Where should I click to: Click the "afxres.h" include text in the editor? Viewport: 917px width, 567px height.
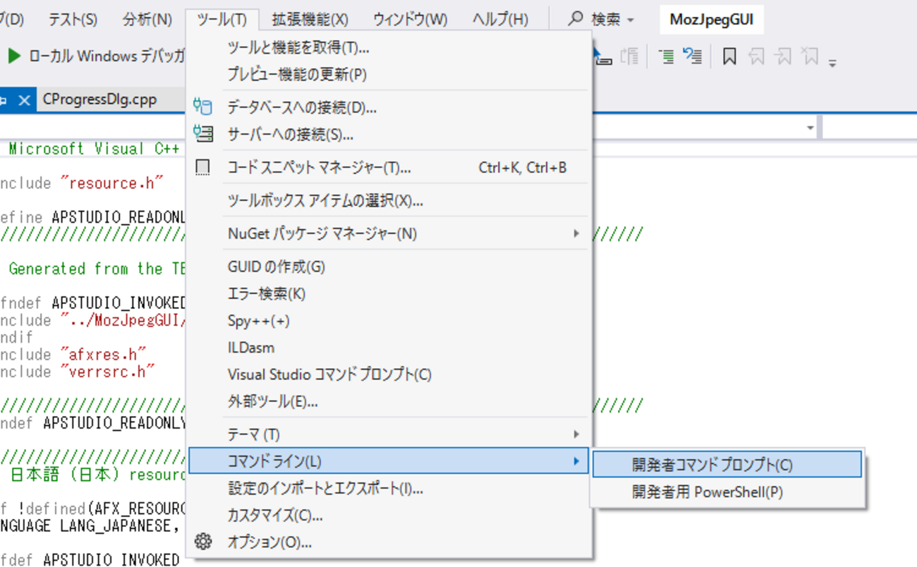tap(104, 354)
